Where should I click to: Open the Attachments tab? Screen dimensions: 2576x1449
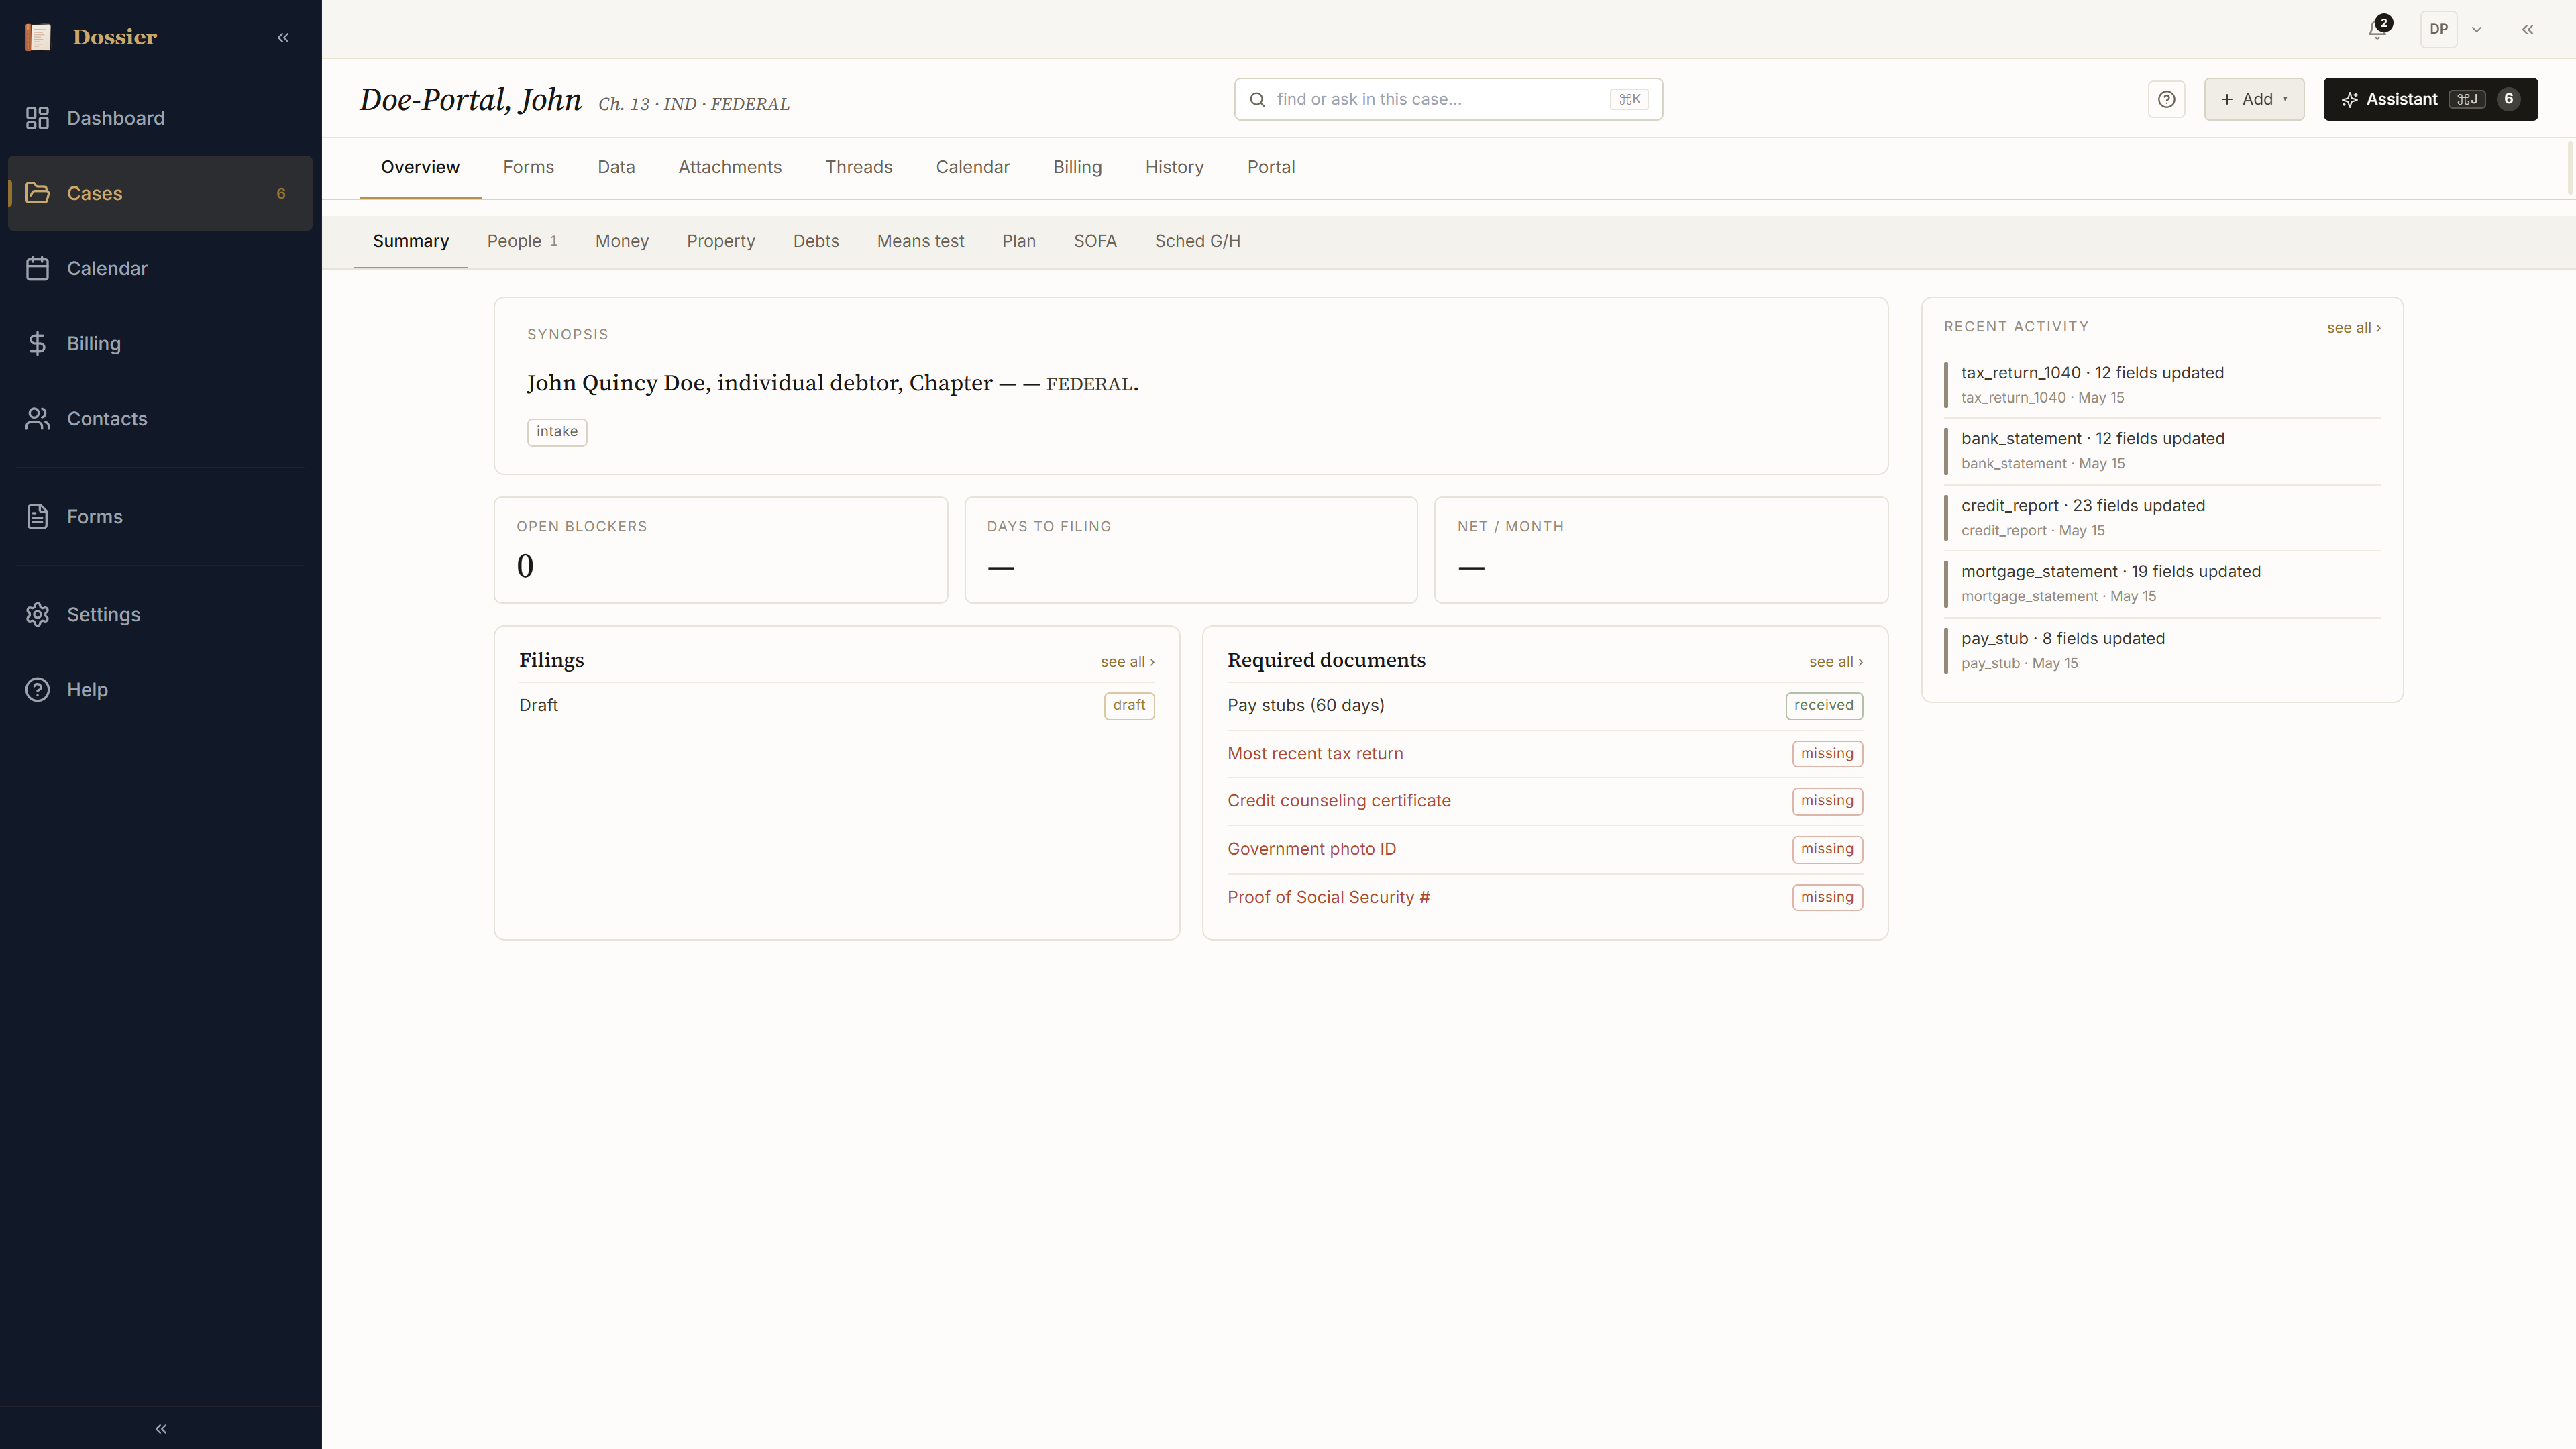click(730, 167)
